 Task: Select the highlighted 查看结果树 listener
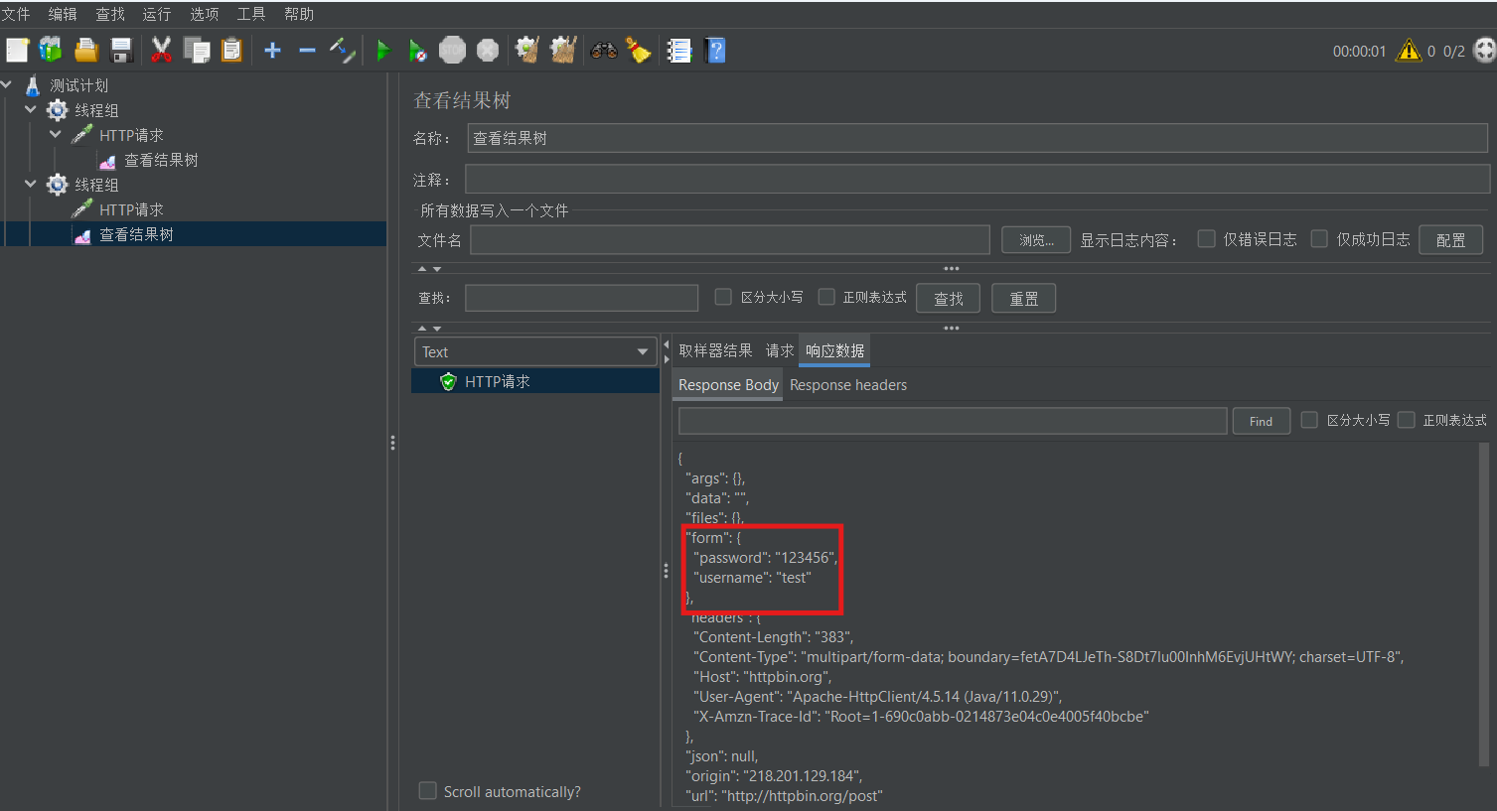pyautogui.click(x=136, y=234)
